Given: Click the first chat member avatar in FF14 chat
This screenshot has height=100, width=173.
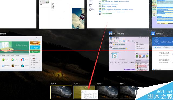Looking at the screenshot, I should [111, 43].
